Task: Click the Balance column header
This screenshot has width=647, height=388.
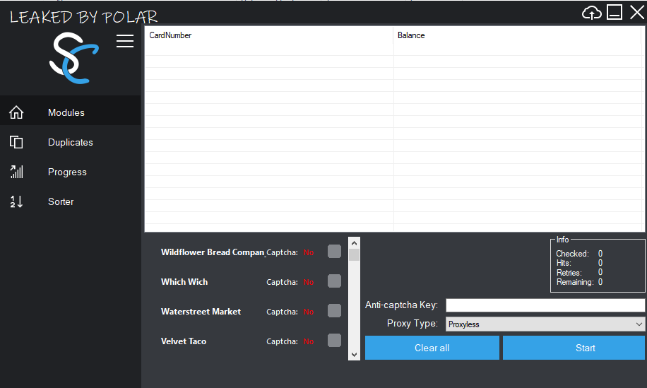Action: tap(517, 35)
